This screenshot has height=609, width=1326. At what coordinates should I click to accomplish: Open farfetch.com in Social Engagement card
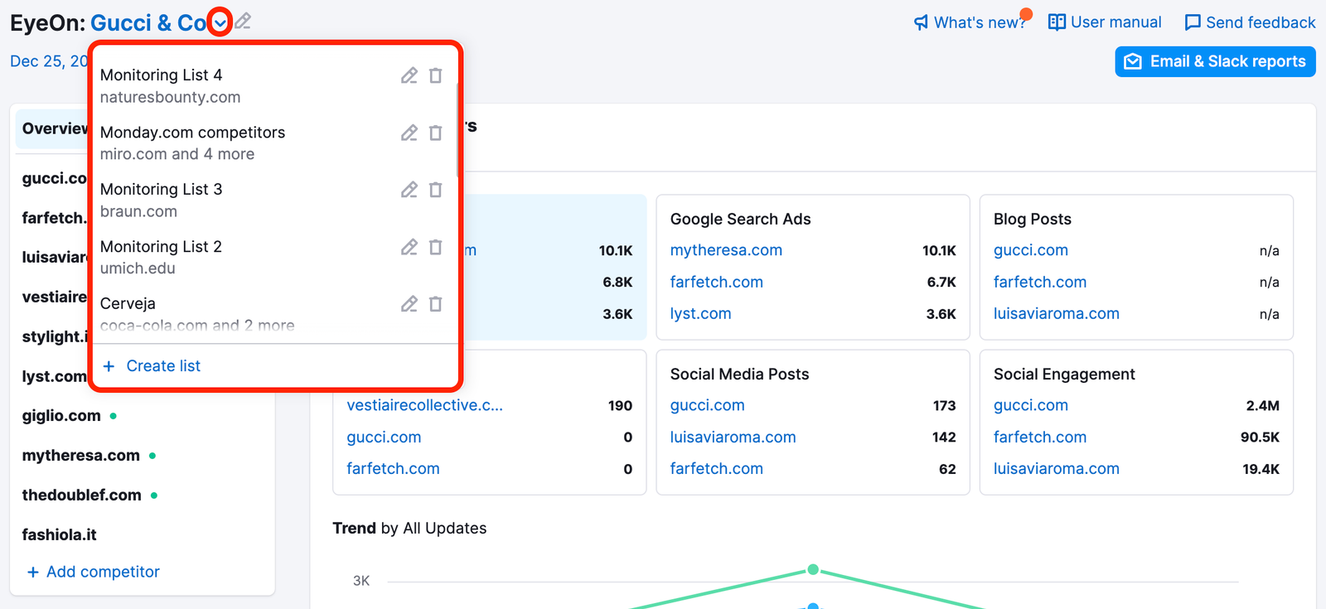[x=1039, y=437]
